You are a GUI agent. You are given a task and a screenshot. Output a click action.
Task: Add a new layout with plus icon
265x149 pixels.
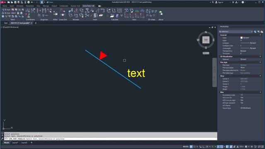tap(31, 142)
